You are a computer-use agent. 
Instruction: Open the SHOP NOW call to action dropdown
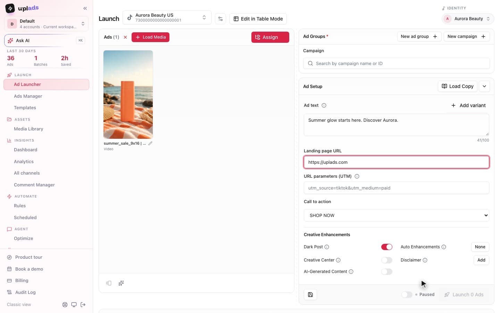(x=397, y=216)
